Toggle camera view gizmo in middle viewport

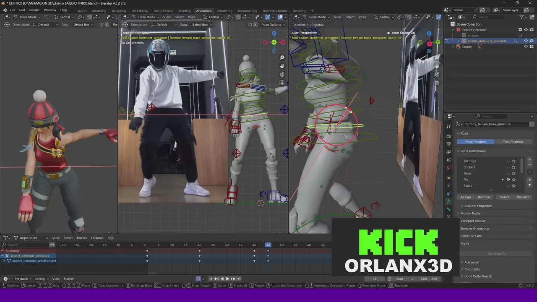(282, 74)
